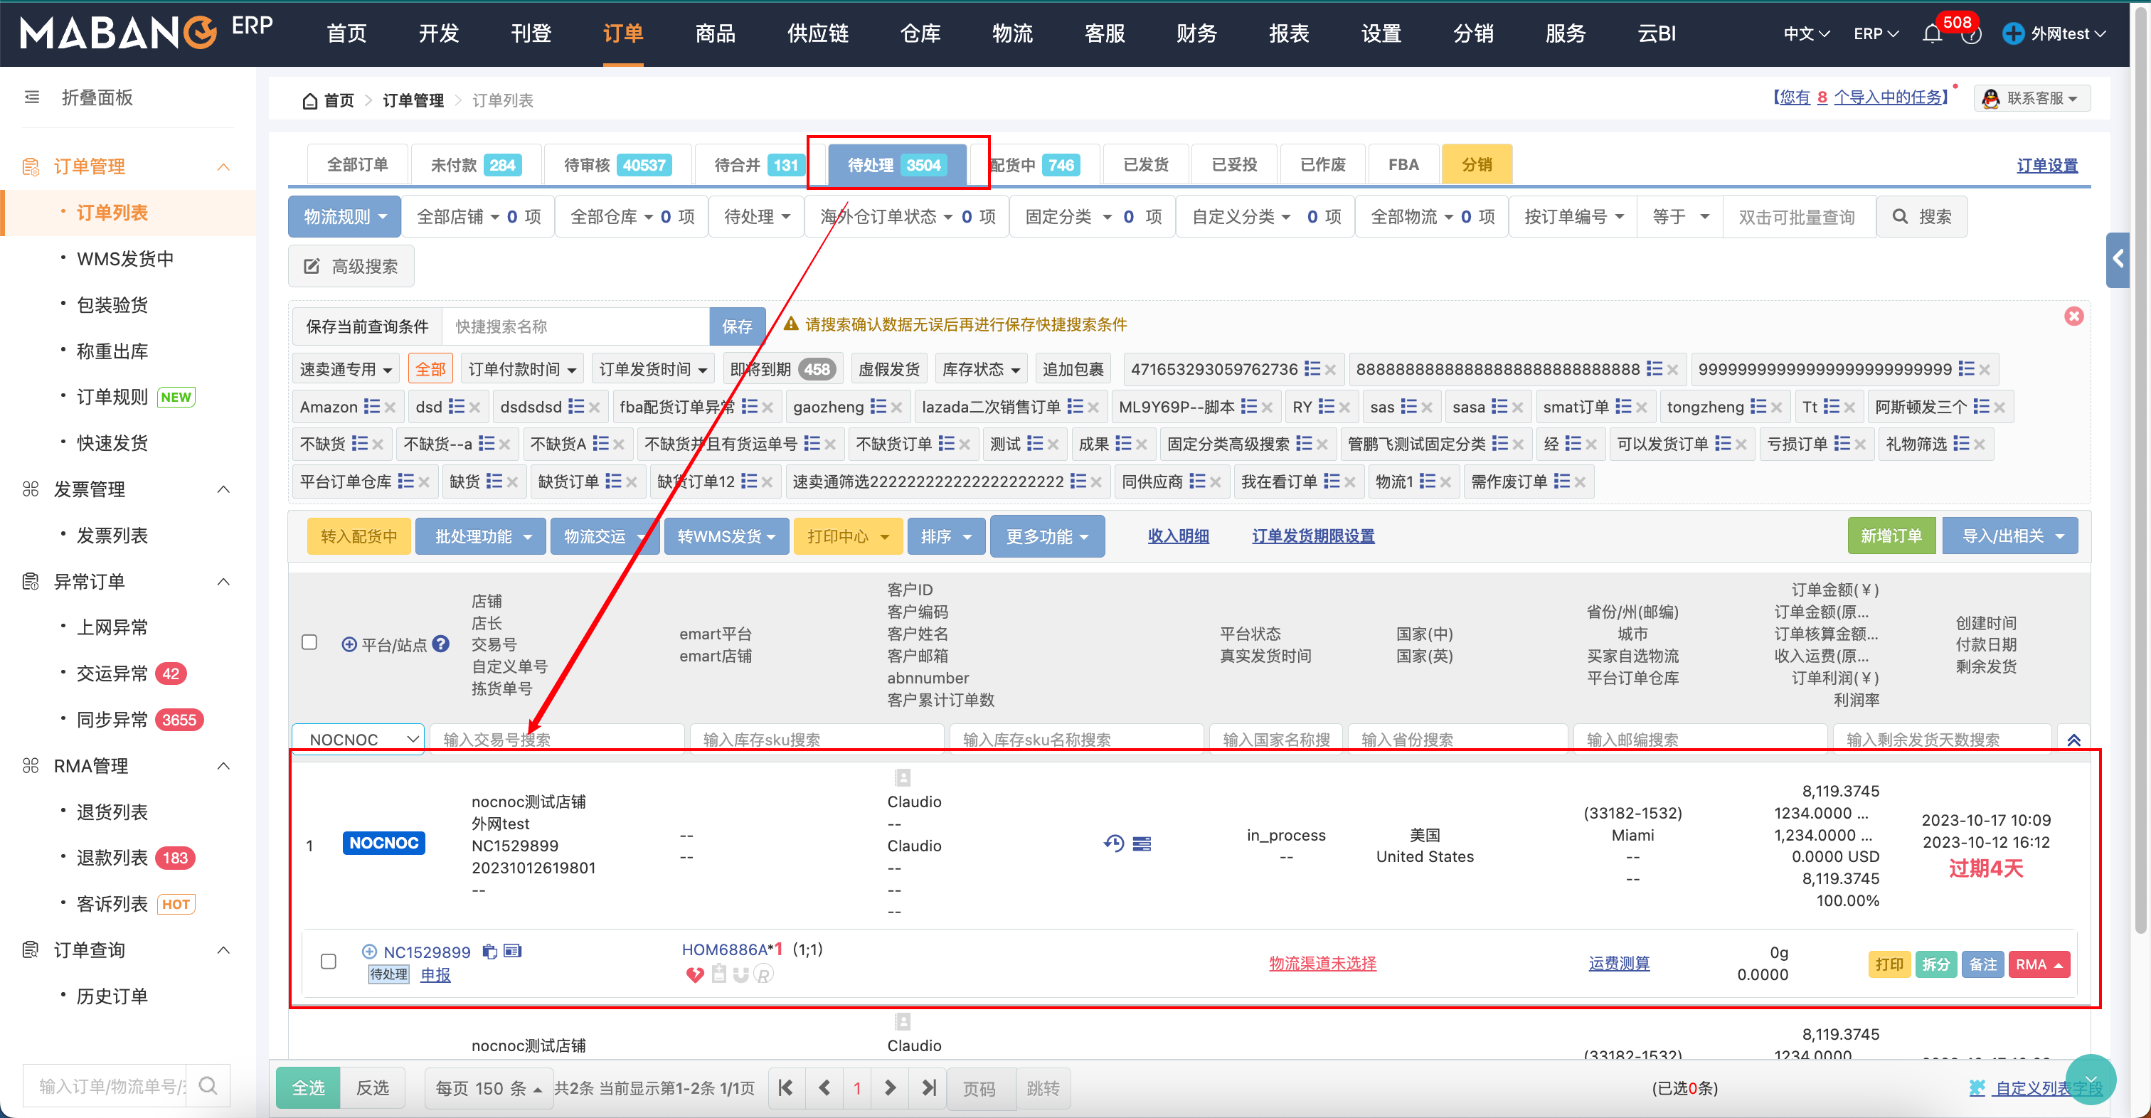Image resolution: width=2151 pixels, height=1118 pixels.
Task: Go to previous page arrow
Action: click(824, 1087)
